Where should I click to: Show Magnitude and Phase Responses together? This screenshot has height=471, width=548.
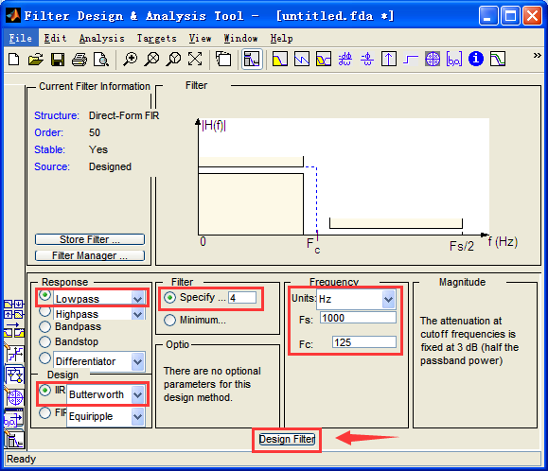point(324,59)
